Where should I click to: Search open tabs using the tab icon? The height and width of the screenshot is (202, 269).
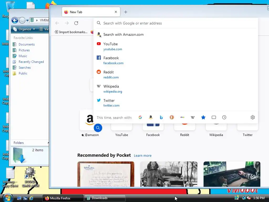tap(214, 117)
